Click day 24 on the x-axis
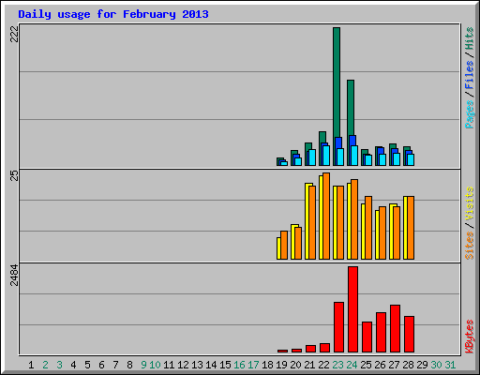This screenshot has width=480, height=375. (x=352, y=365)
